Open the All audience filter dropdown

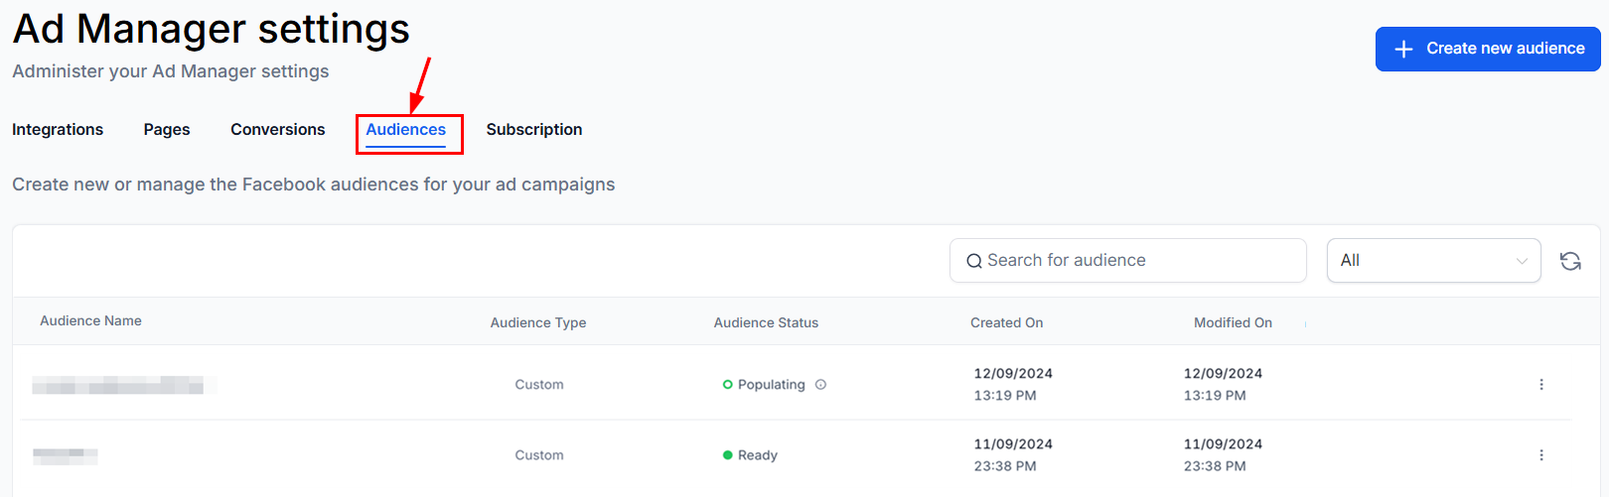(1434, 261)
